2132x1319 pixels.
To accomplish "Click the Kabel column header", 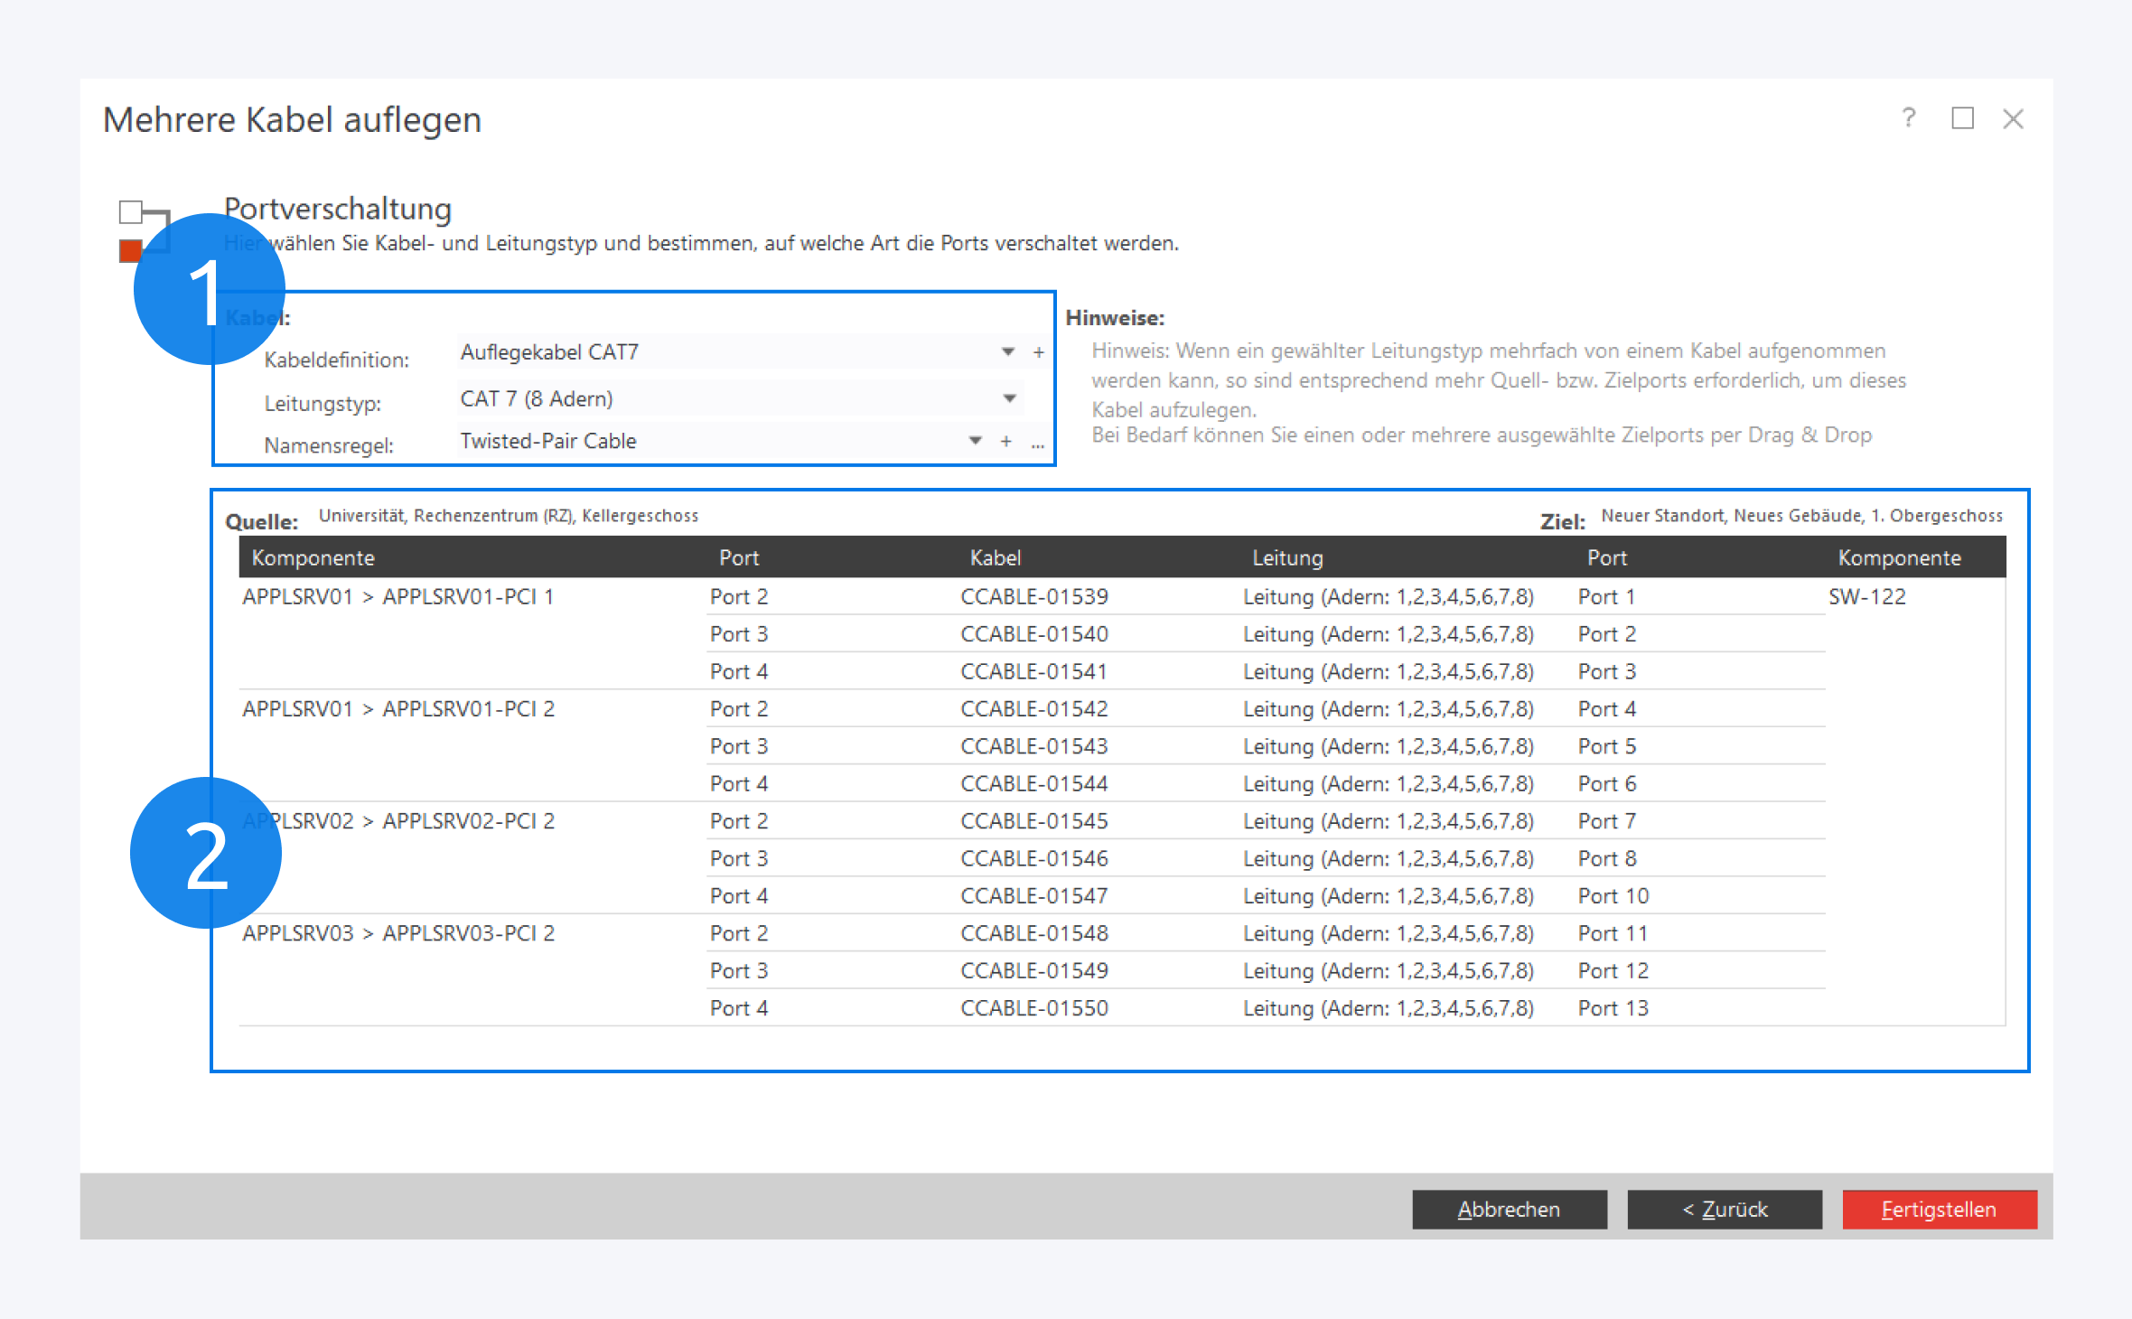I will click(995, 557).
